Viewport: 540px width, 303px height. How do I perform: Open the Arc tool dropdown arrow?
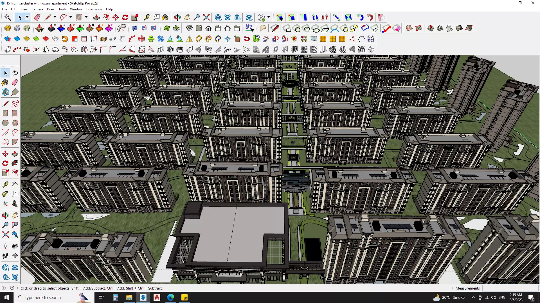71,17
